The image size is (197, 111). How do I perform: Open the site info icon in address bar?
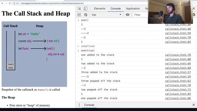14,3
